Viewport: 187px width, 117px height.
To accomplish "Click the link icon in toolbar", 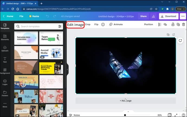I will click(x=165, y=25).
